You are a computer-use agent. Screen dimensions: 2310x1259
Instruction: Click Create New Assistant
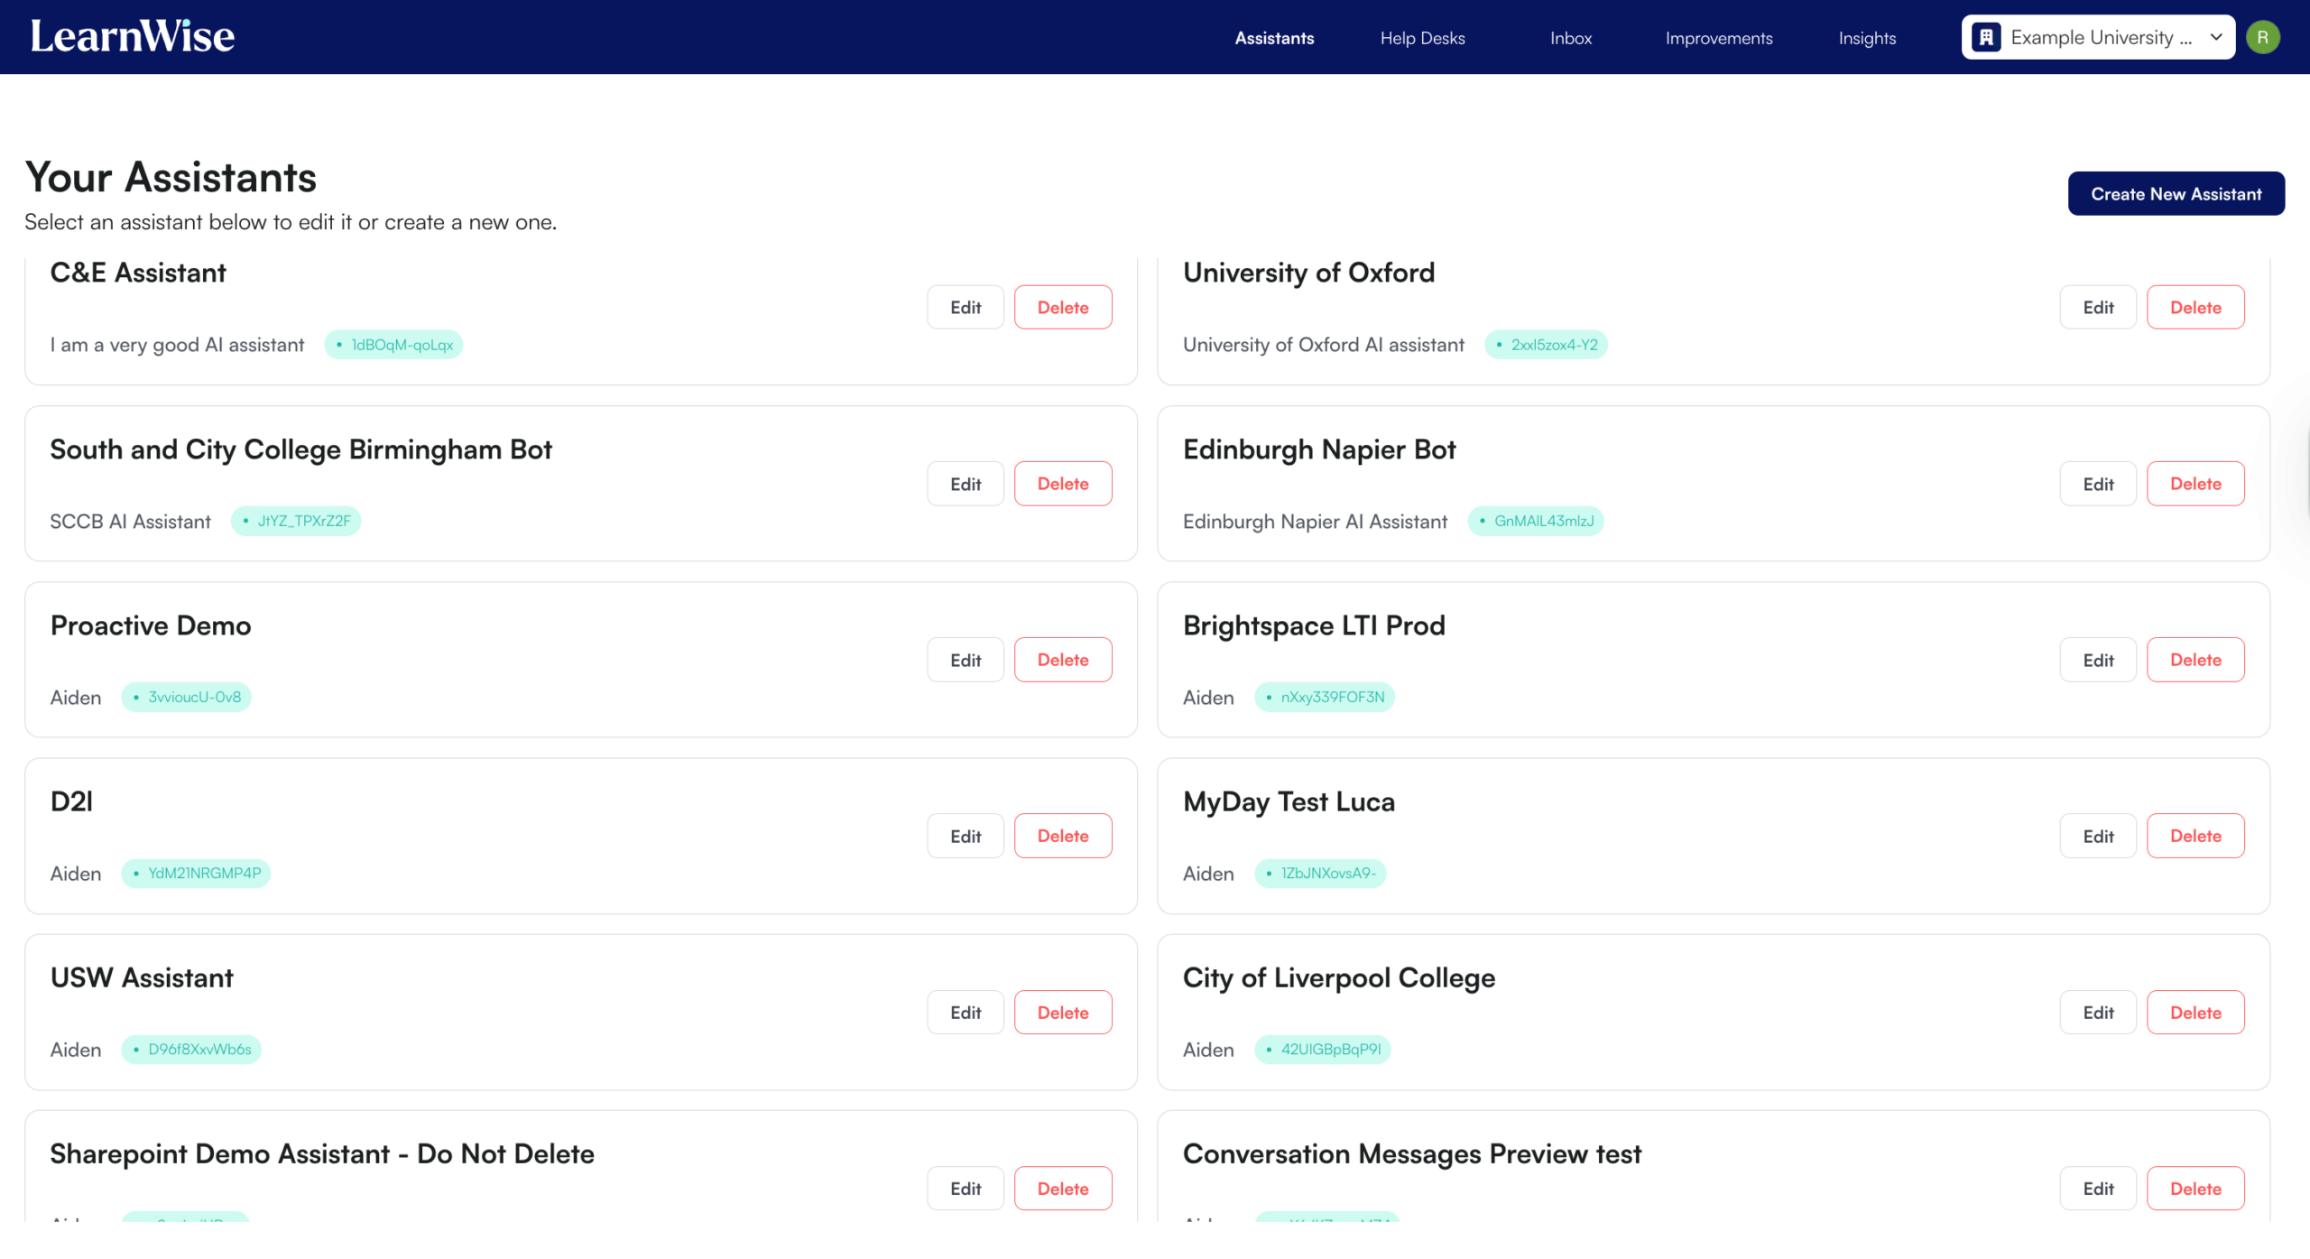coord(2176,193)
